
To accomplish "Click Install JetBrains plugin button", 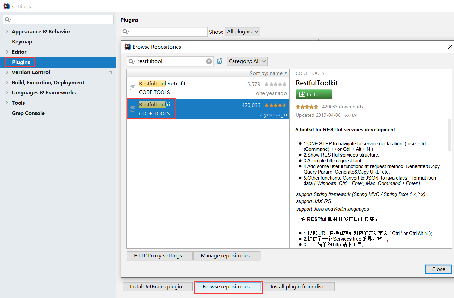I will click(158, 287).
